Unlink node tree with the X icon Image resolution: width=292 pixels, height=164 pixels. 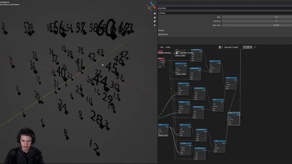(x=251, y=47)
